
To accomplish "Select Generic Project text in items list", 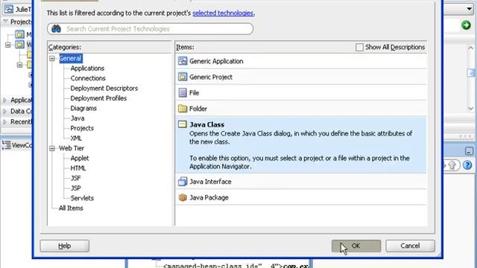I will click(211, 77).
